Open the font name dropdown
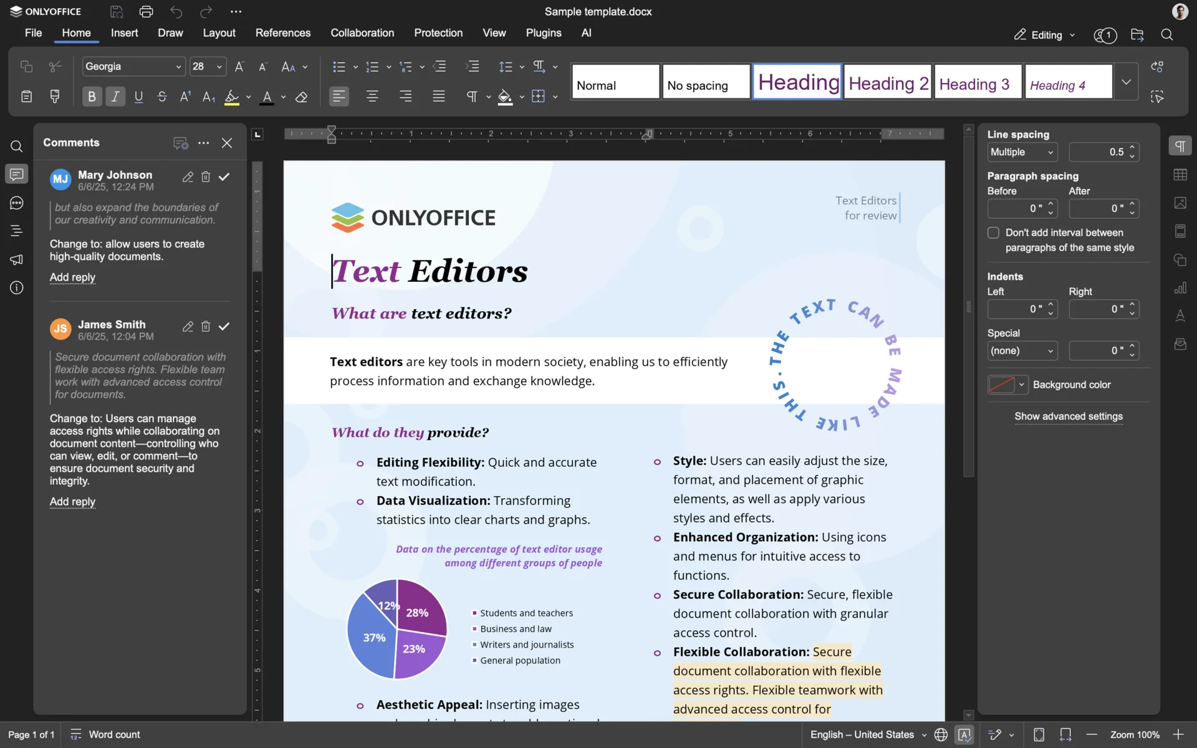The width and height of the screenshot is (1197, 748). click(x=133, y=66)
